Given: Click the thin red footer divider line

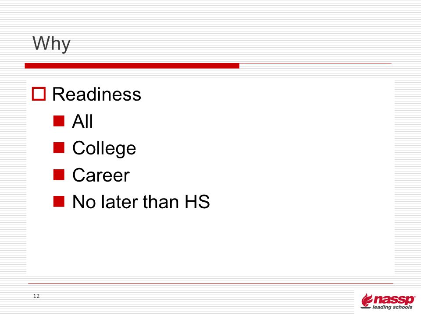Looking at the screenshot, I should coord(210,283).
